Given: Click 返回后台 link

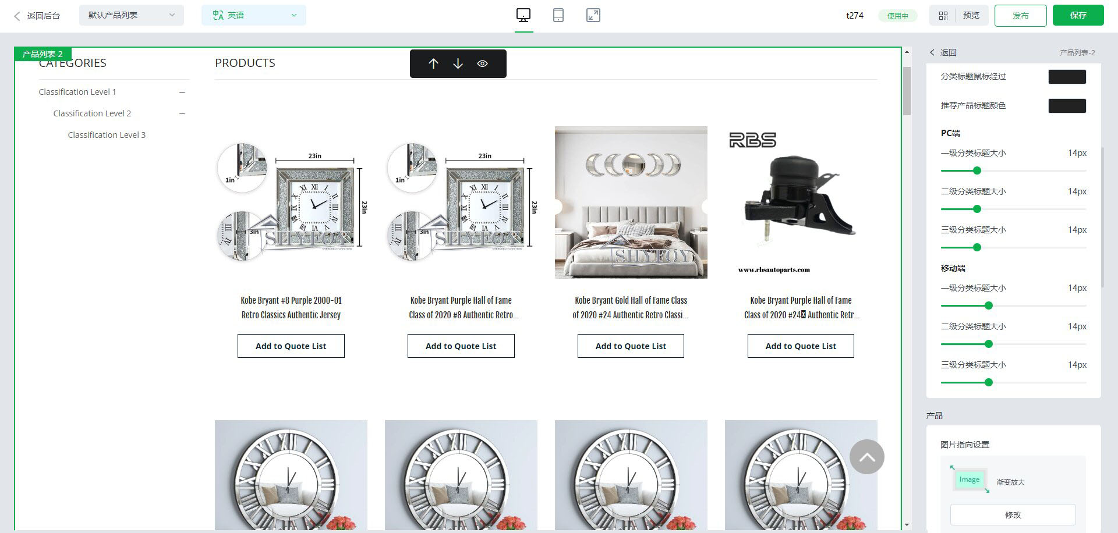Looking at the screenshot, I should click(44, 16).
